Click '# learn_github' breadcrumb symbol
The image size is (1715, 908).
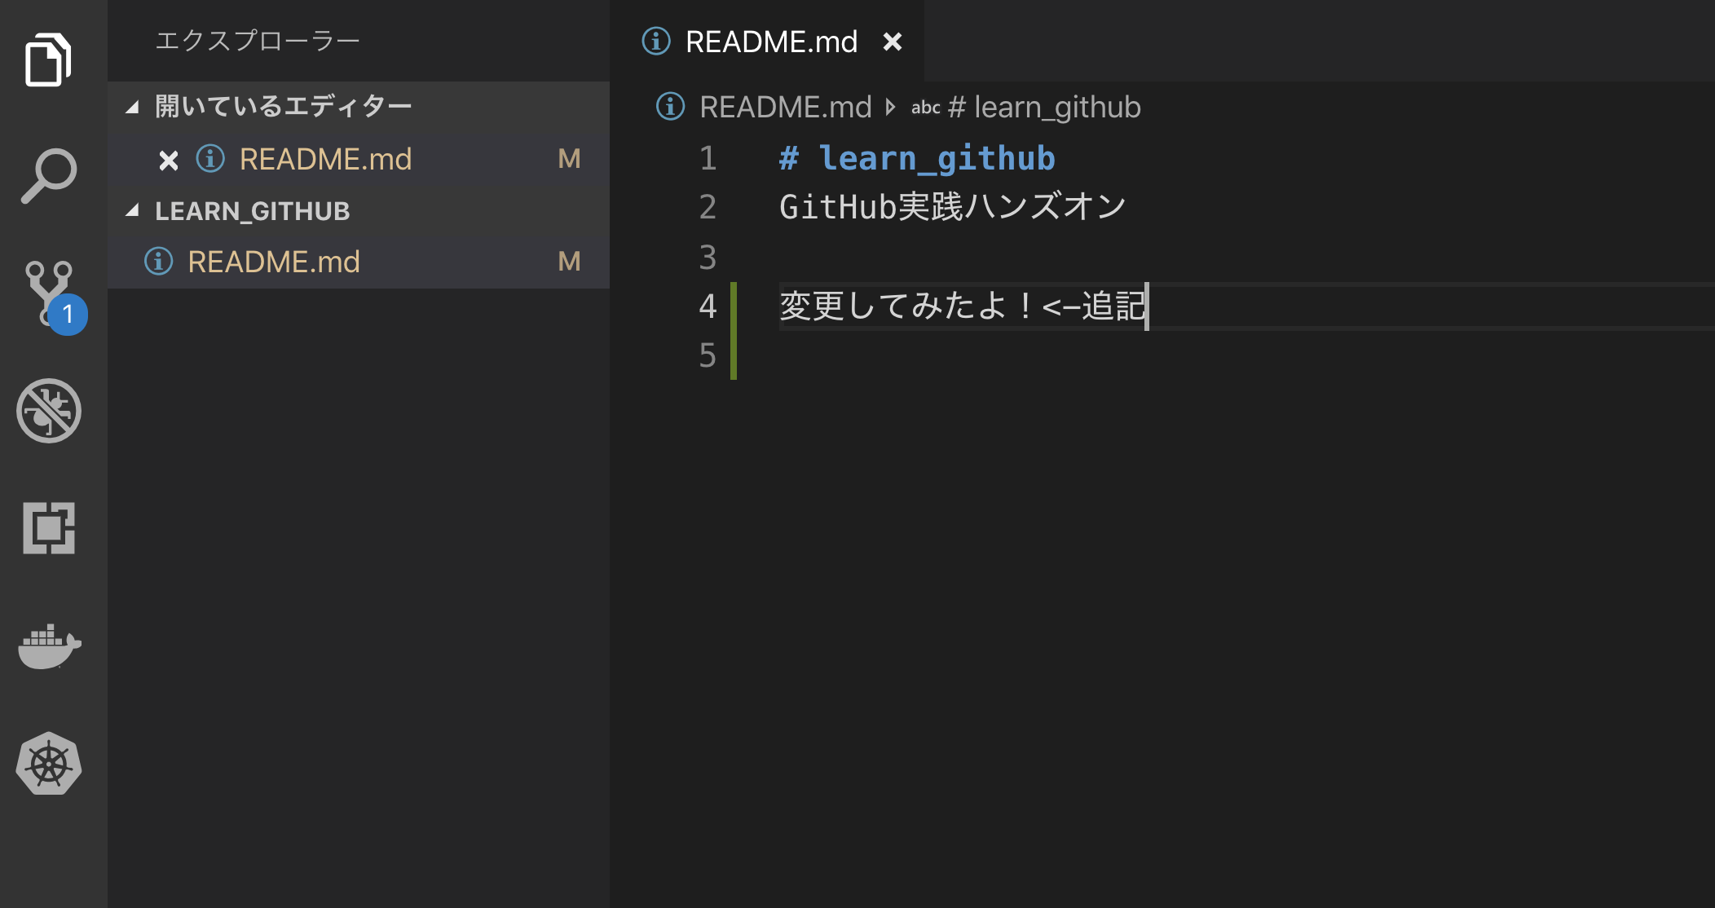click(x=1044, y=108)
